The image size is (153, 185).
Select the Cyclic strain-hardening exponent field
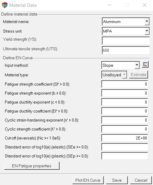coord(124,120)
